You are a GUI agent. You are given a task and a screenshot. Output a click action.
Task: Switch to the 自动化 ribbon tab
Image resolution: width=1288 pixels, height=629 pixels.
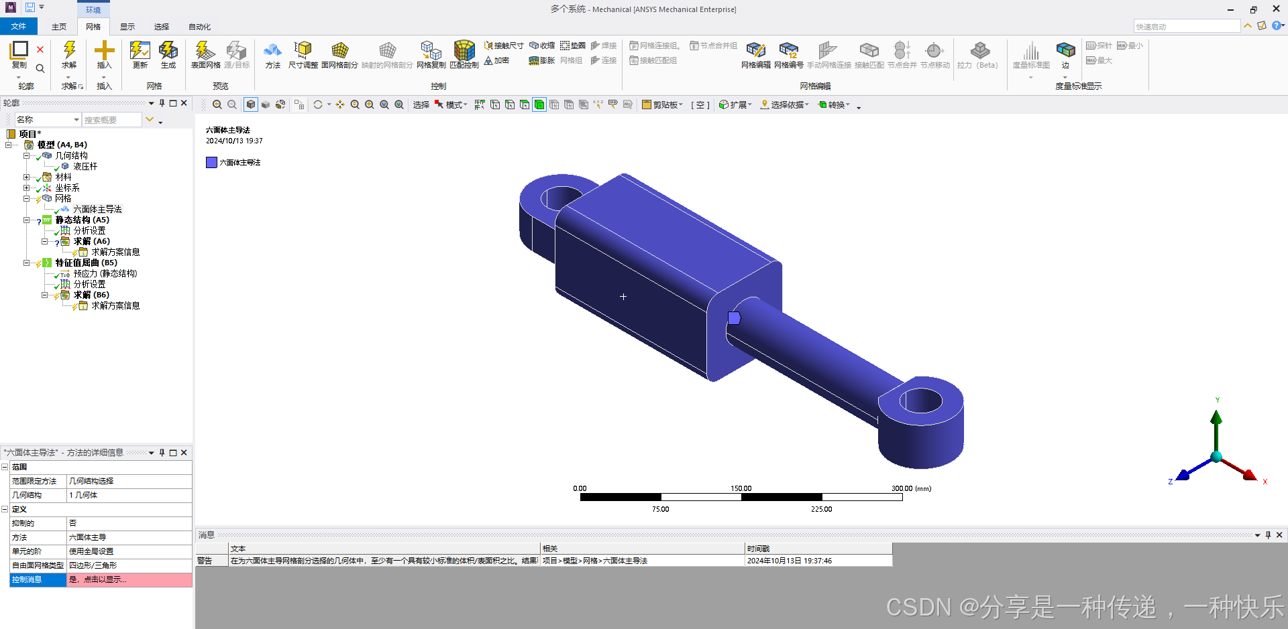click(199, 27)
